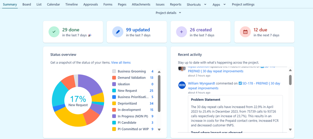Screen dimensions: 313x139
Task: Open William Wyngaardt's profile link
Action: (x=201, y=83)
